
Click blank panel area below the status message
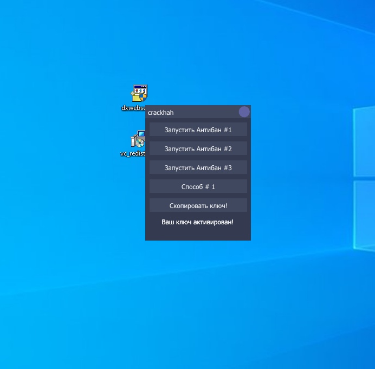[198, 233]
